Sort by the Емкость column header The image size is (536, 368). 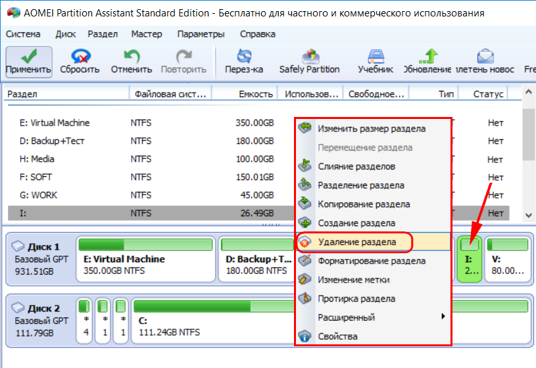click(256, 94)
